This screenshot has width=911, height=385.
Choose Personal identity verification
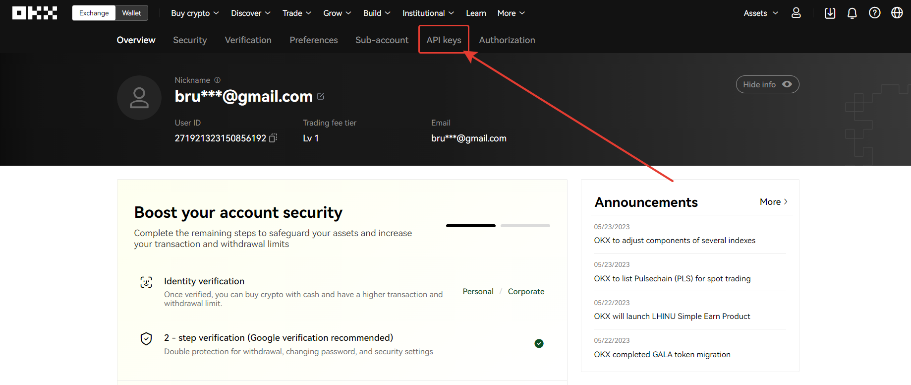(x=478, y=292)
